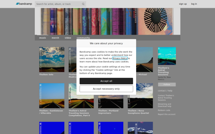
Task: Open the Thollem Solo album cover
Action: click(52, 59)
